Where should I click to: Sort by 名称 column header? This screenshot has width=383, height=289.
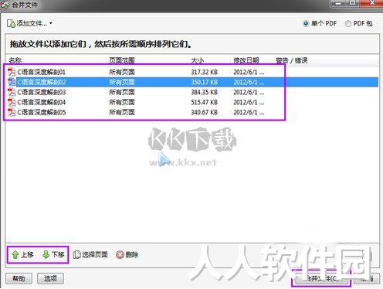click(x=15, y=60)
